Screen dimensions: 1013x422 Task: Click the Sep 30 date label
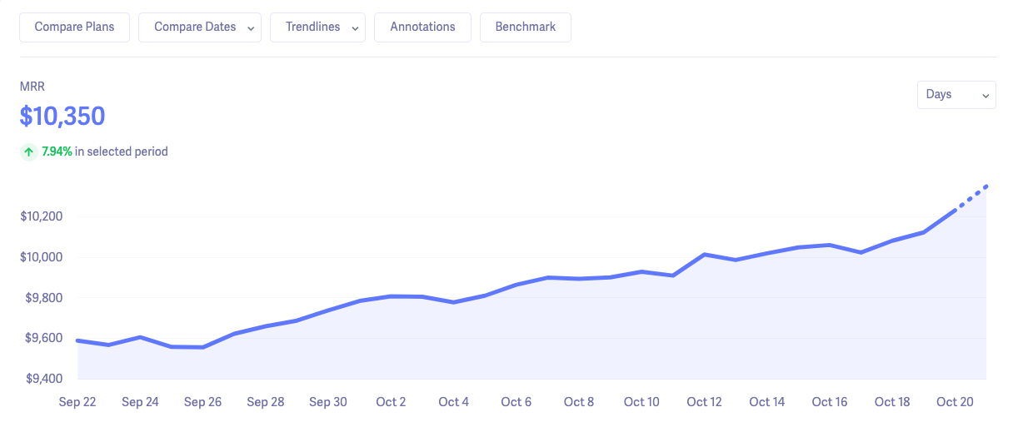tap(328, 402)
